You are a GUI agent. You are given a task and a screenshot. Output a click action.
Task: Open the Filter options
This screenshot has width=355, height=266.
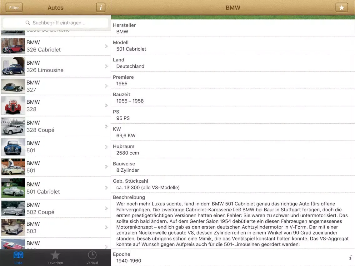14,7
